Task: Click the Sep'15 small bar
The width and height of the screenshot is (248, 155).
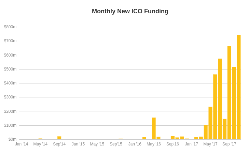Action: pos(121,139)
